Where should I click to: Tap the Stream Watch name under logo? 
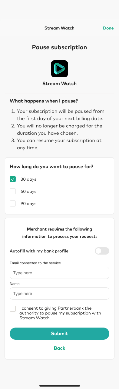point(59,84)
